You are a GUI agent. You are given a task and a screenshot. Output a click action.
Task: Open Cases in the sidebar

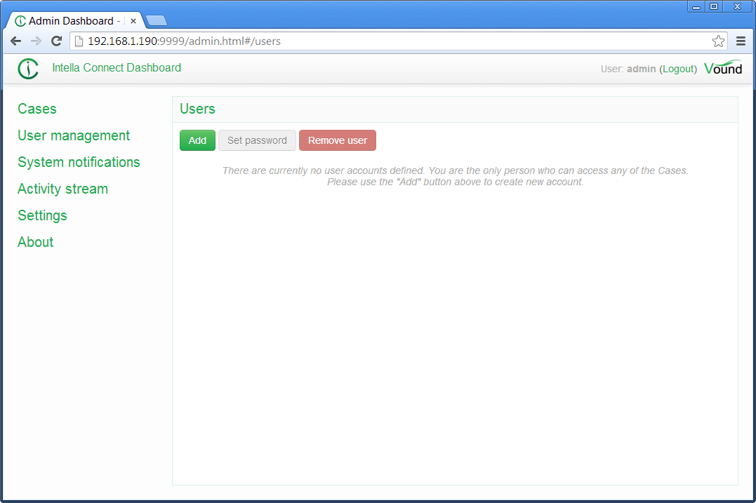pyautogui.click(x=37, y=109)
